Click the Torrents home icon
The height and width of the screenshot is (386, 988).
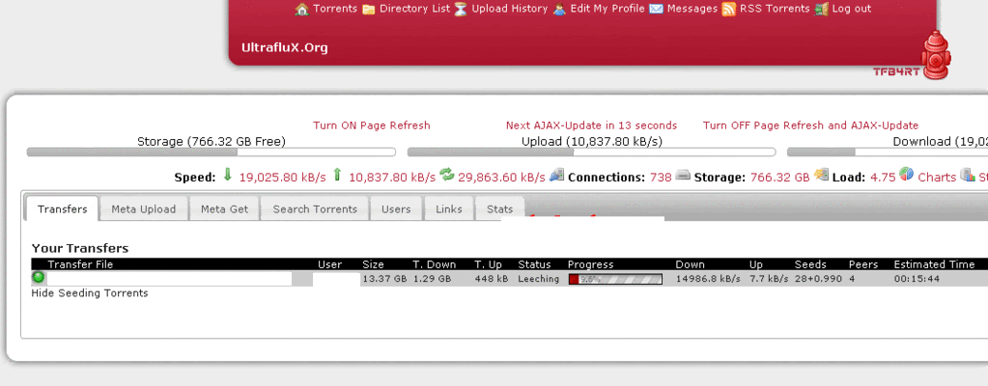pyautogui.click(x=302, y=9)
